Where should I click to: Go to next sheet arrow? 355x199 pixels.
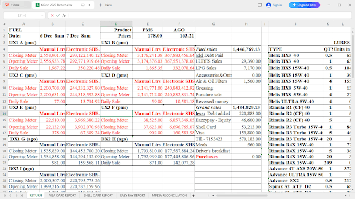pos(16,195)
